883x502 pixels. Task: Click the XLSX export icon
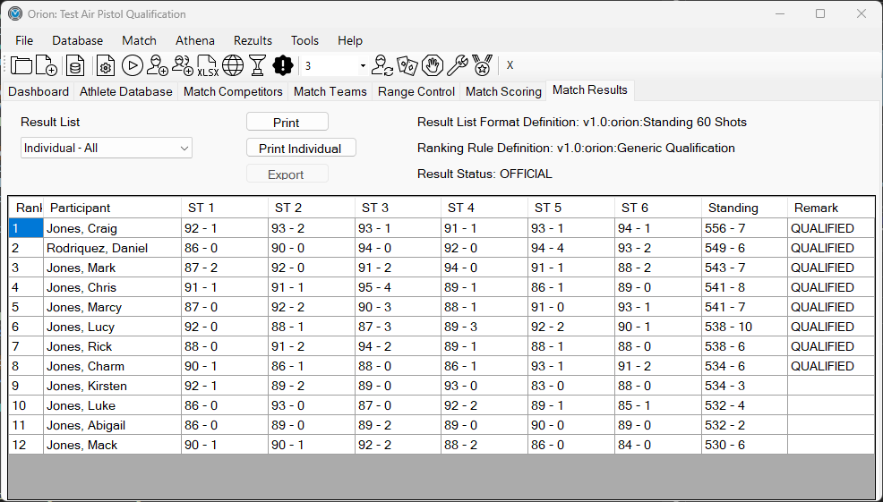point(207,65)
